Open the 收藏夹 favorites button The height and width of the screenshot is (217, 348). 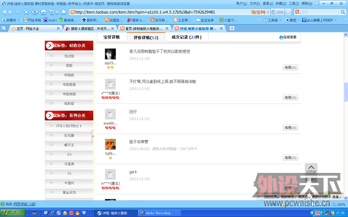point(9,20)
